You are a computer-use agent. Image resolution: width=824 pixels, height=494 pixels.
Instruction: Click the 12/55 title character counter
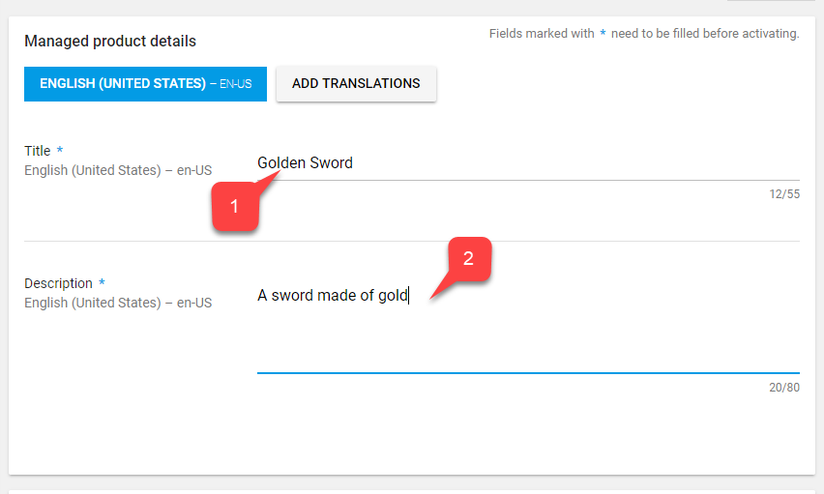coord(784,194)
